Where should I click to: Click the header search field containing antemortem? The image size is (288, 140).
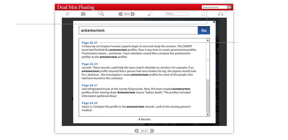pyautogui.click(x=214, y=7)
